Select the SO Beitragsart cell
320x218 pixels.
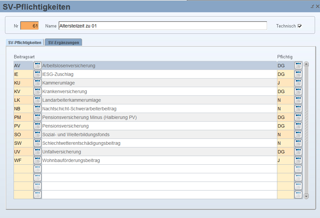23,135
